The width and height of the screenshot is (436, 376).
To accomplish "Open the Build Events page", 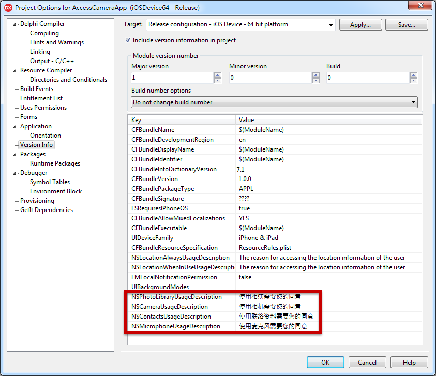I will [37, 89].
